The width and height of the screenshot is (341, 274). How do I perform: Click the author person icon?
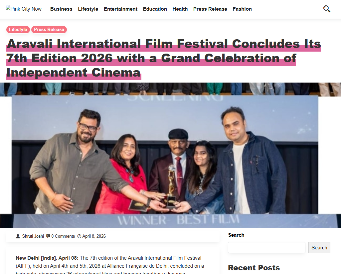click(18, 236)
